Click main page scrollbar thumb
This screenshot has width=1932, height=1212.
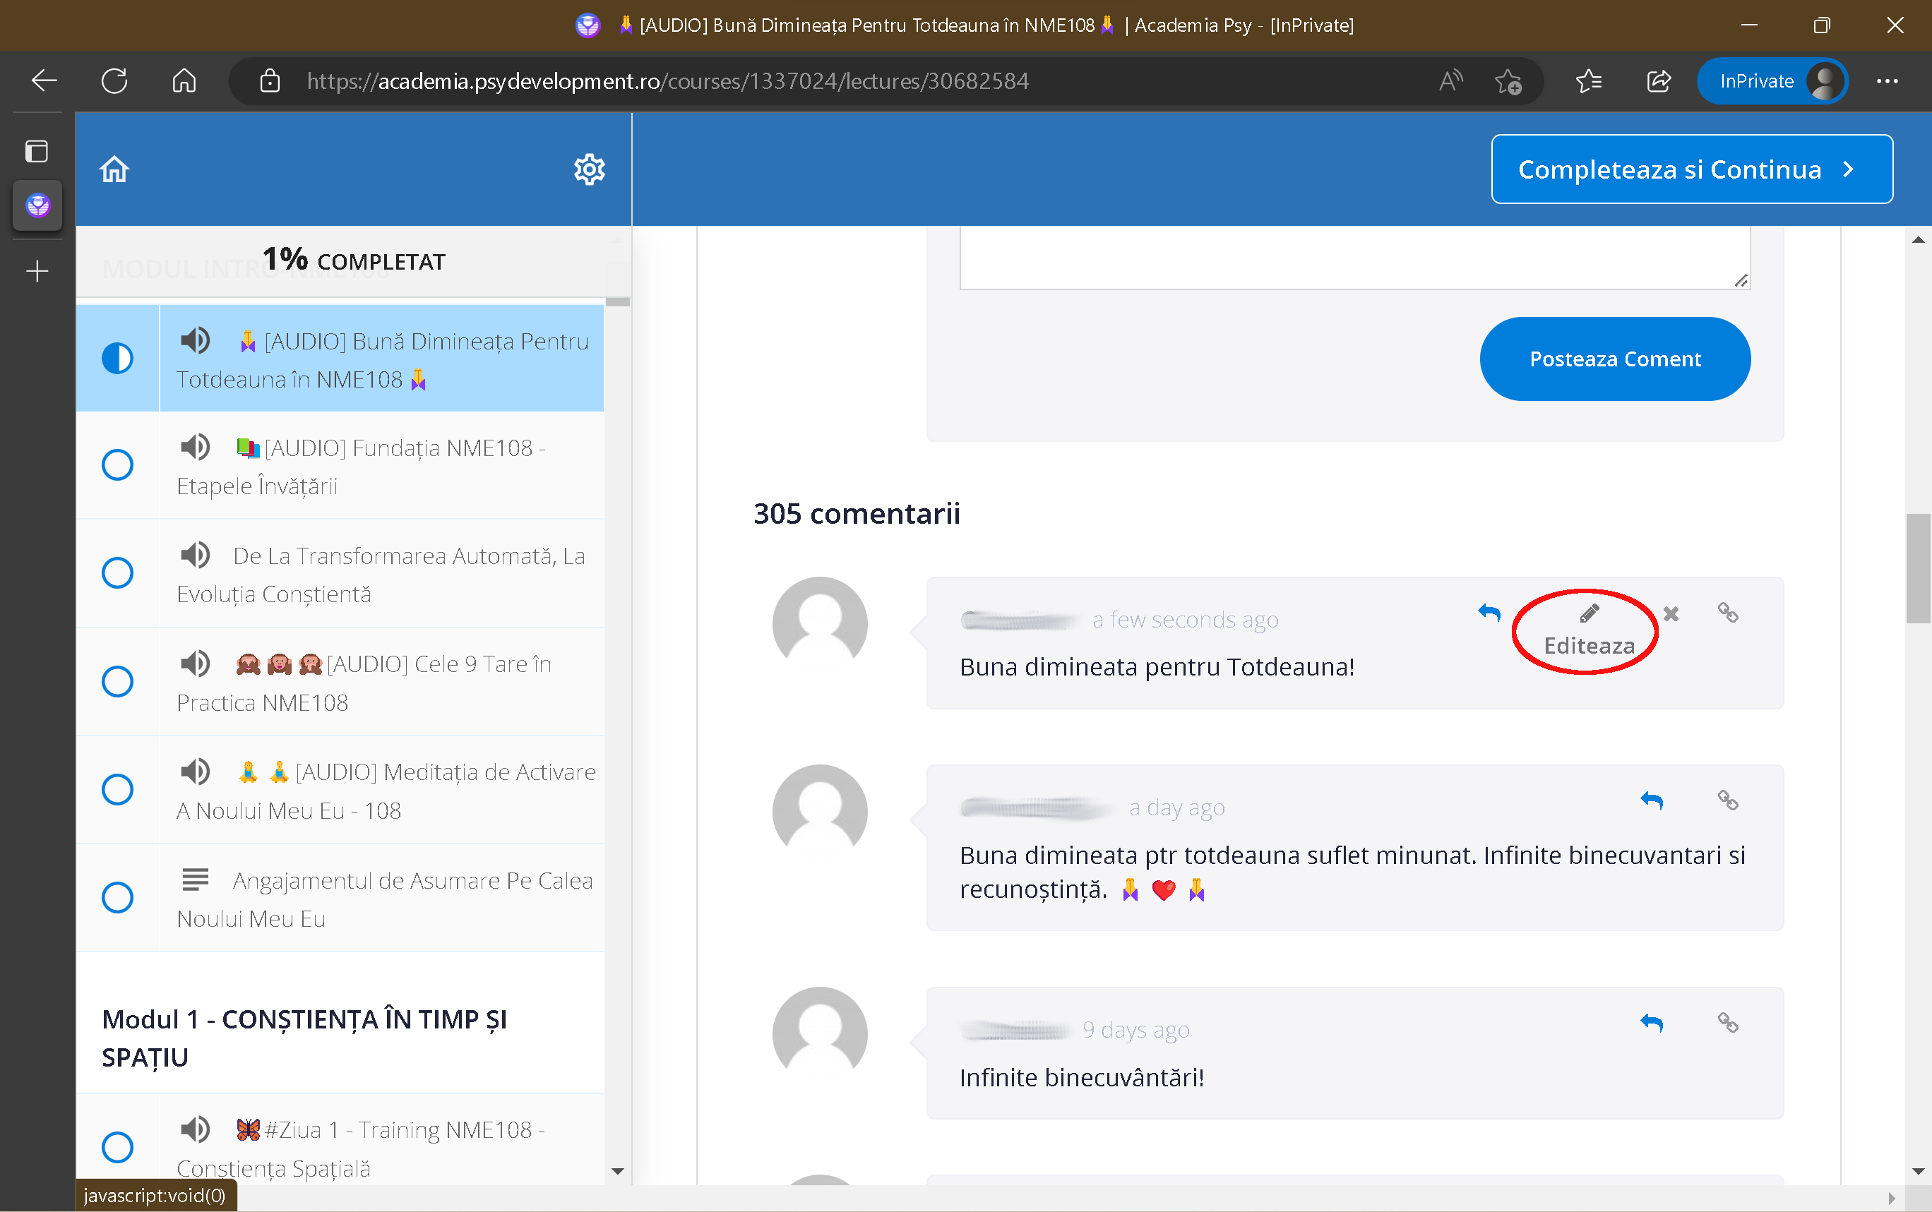pyautogui.click(x=1918, y=568)
